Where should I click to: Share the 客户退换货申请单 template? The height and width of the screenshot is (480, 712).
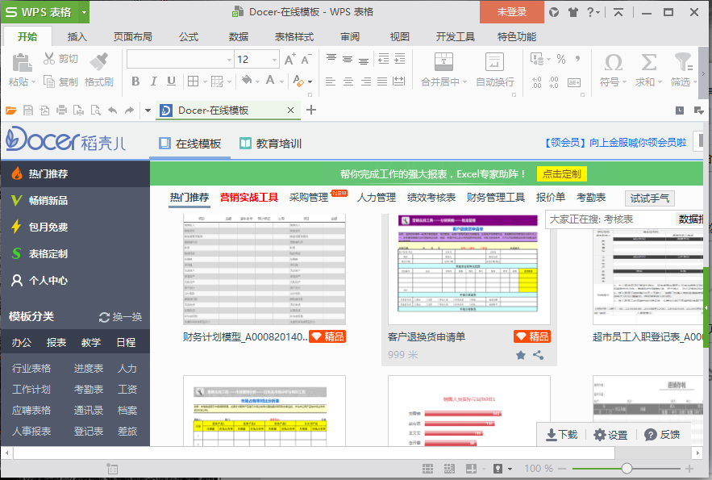[538, 354]
